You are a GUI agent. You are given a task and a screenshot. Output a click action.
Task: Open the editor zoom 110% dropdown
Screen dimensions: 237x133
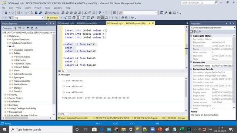[x=67, y=71]
